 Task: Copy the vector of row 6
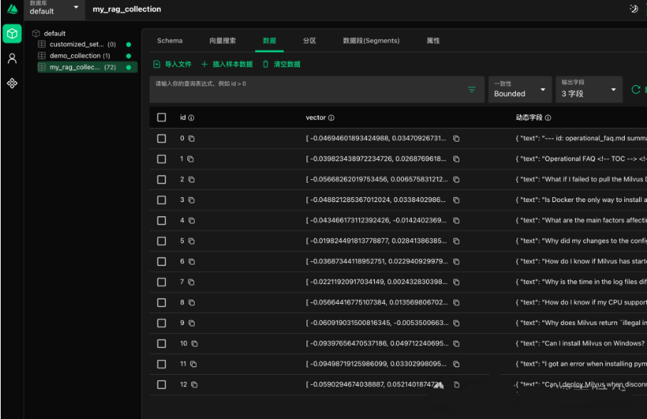click(456, 262)
